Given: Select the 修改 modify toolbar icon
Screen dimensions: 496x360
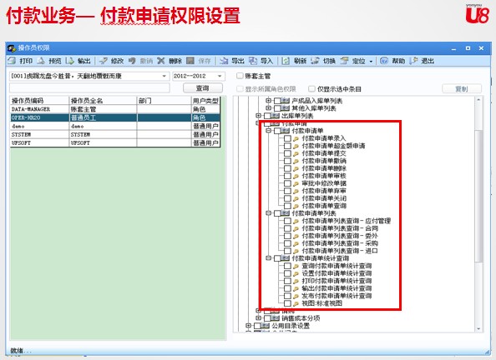Looking at the screenshot, I should (103, 61).
